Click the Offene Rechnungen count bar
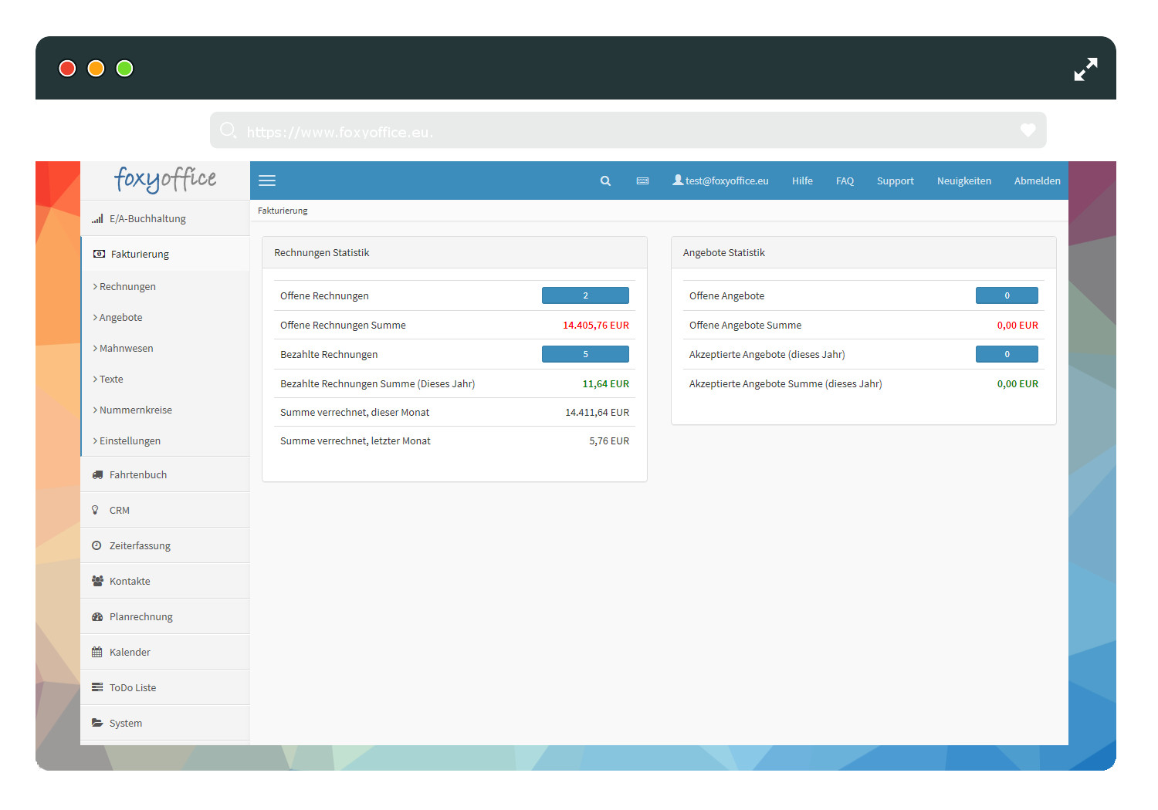 (x=585, y=295)
